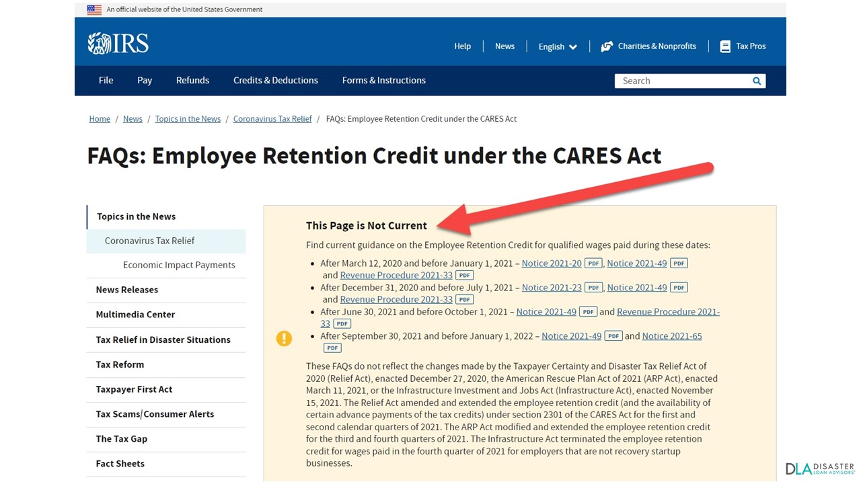This screenshot has width=861, height=484.
Task: Open Notice 2021-49 guidance link
Action: coord(636,263)
